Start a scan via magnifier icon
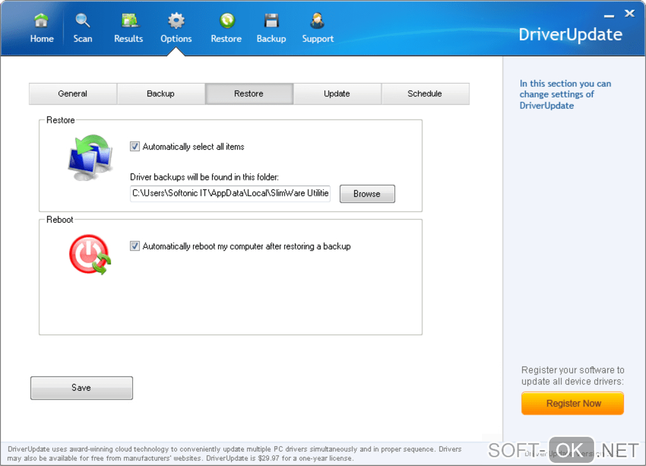This screenshot has width=646, height=466. 82,20
